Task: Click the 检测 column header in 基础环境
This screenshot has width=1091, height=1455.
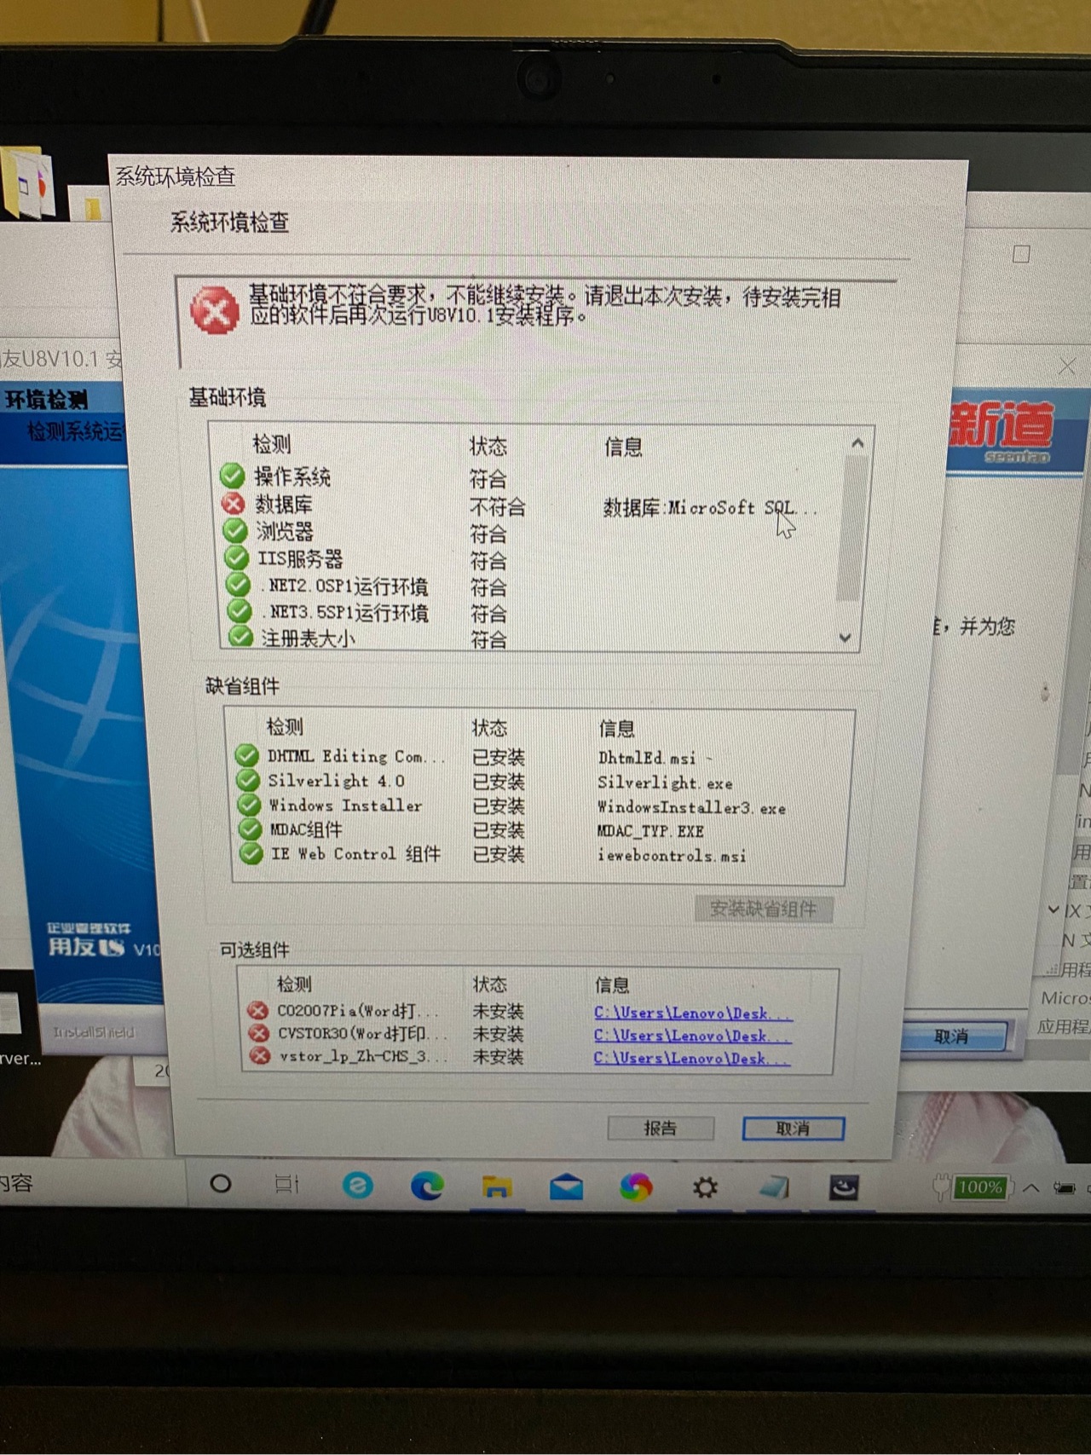Action: tap(271, 444)
